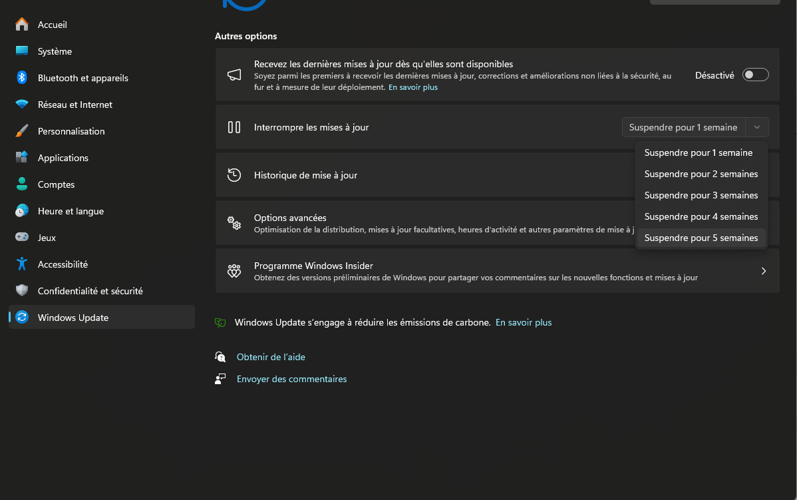Image resolution: width=797 pixels, height=500 pixels.
Task: Open Comptes settings category
Action: [102, 184]
